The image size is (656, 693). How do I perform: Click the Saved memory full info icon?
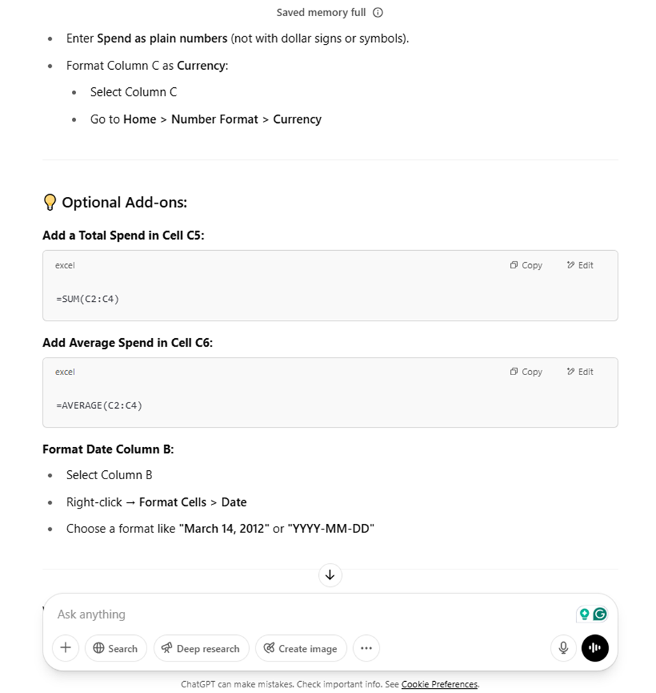(x=378, y=13)
